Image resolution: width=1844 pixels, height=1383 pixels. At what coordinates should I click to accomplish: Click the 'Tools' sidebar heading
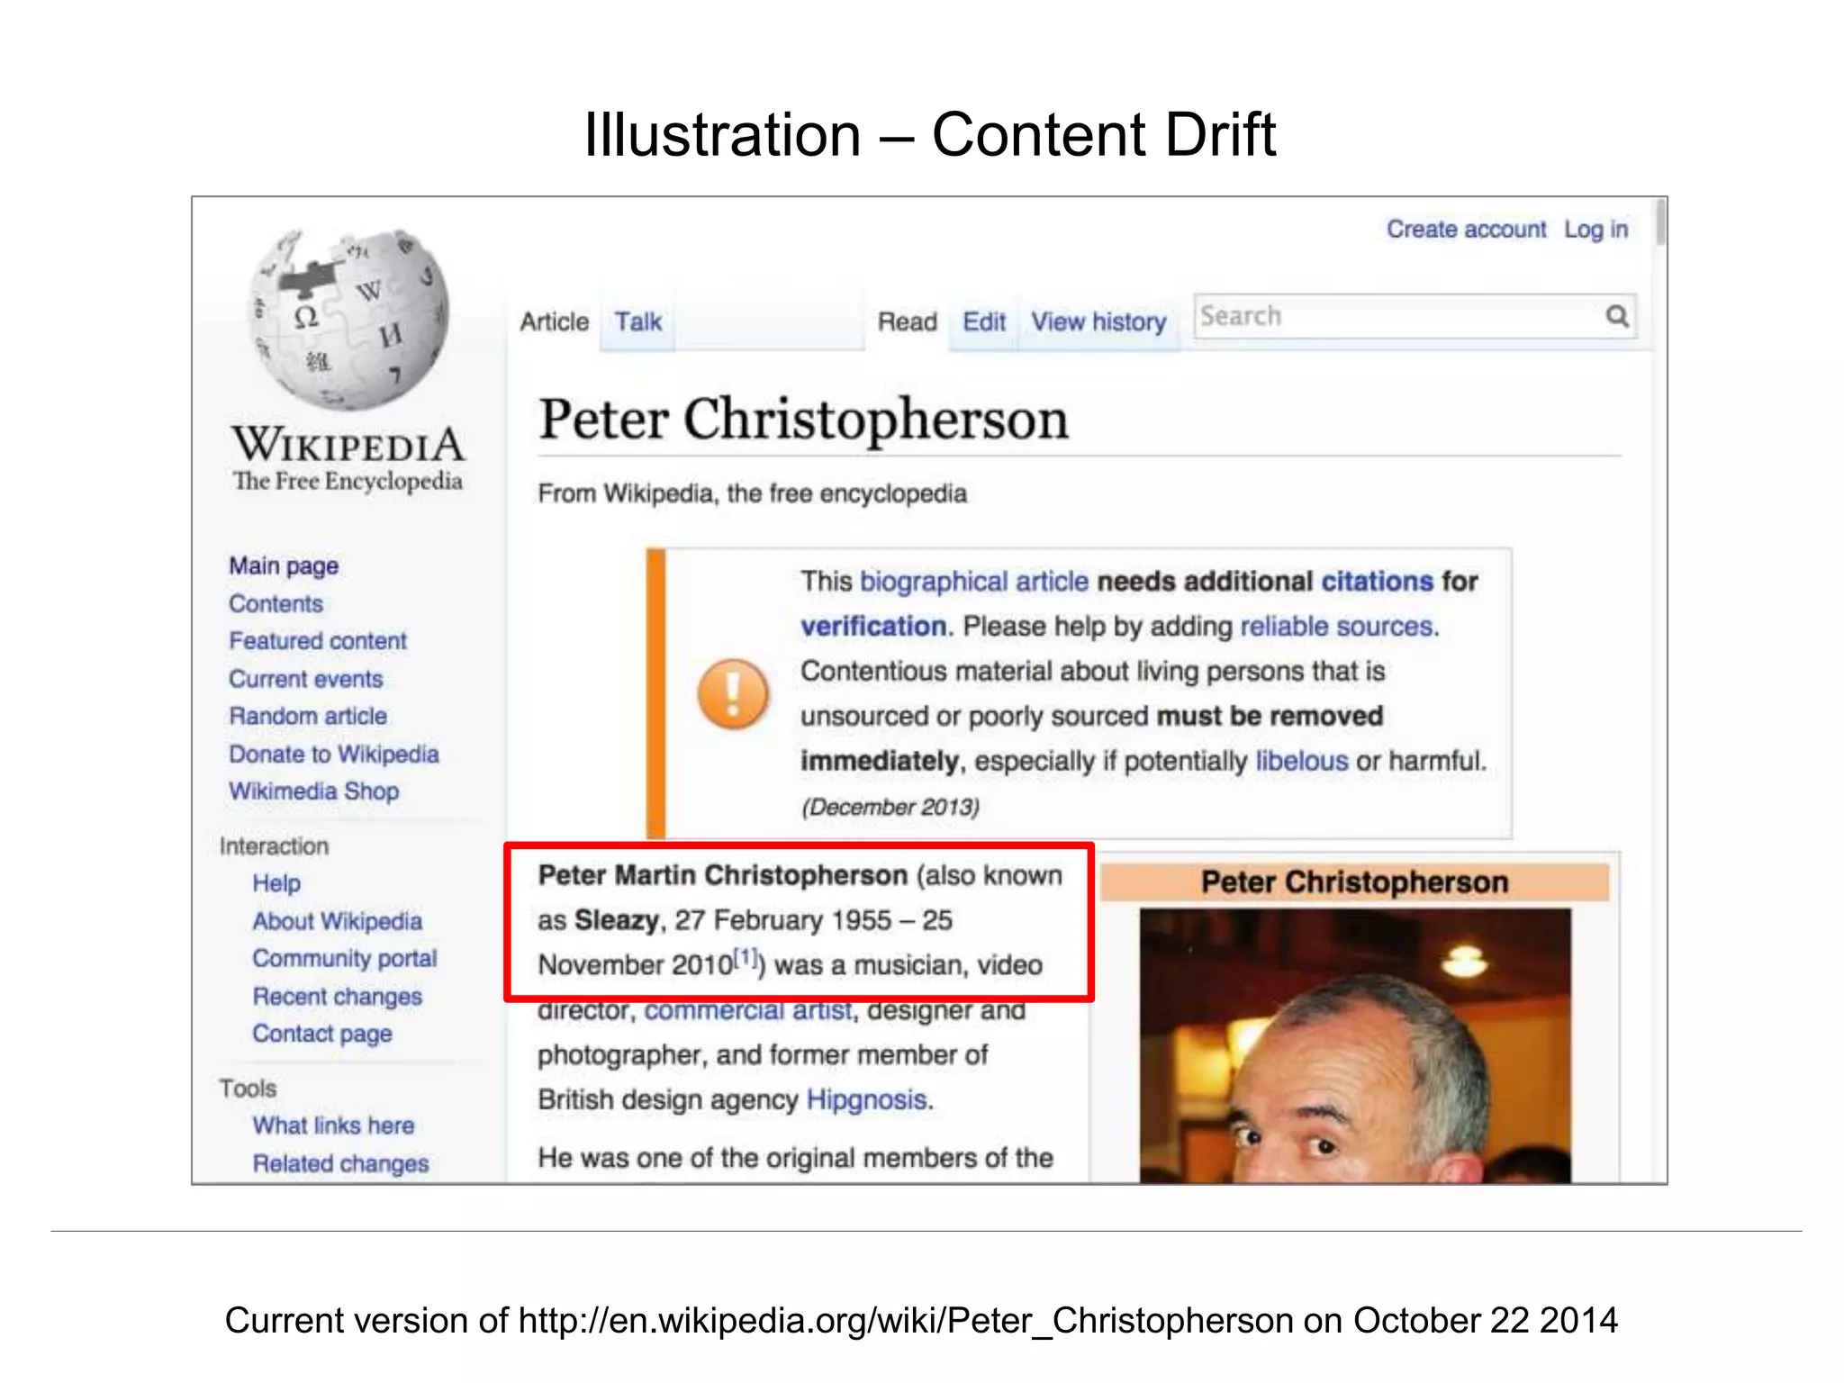(x=248, y=1089)
